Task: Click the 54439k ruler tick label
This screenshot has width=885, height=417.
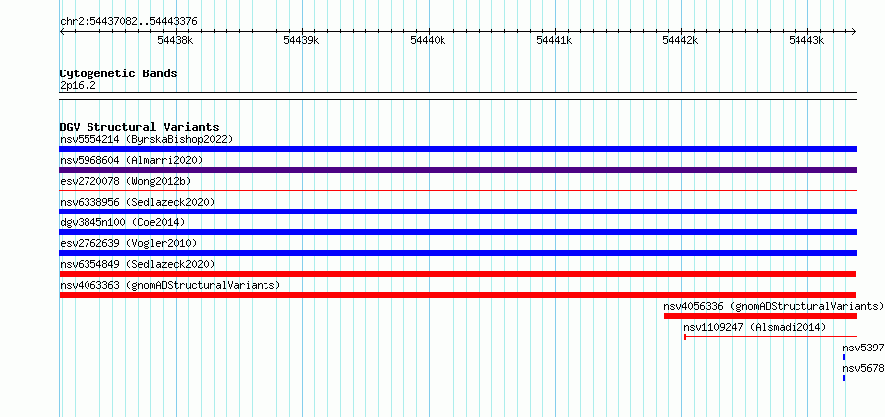Action: (x=302, y=40)
